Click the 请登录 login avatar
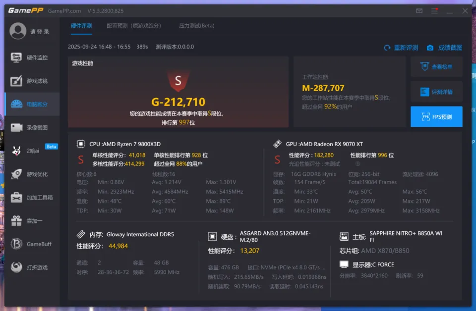The image size is (476, 311). [18, 32]
